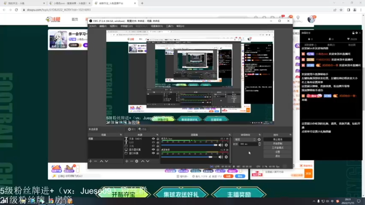Open the 编辑(E) menu in OBS
Image resolution: width=365 pixels, height=205 pixels.
103,26
